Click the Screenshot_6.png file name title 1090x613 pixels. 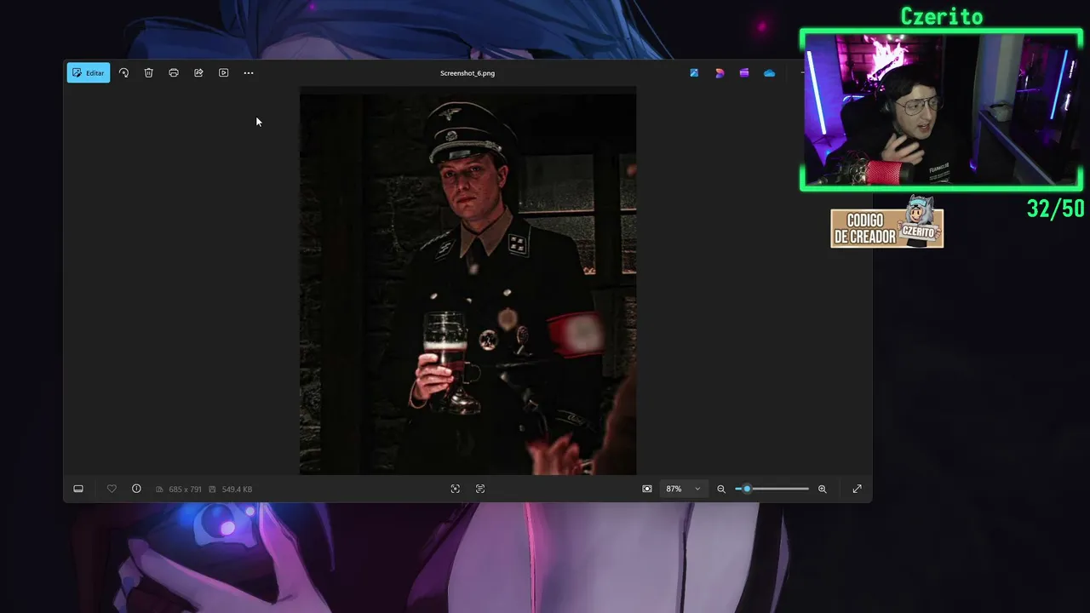coord(468,73)
